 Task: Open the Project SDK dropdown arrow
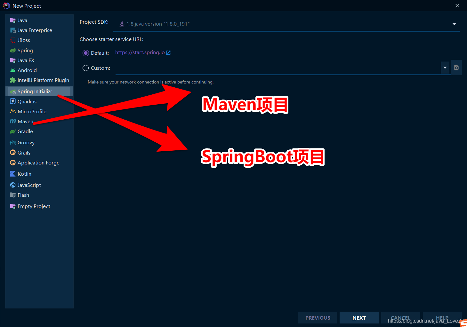point(454,24)
